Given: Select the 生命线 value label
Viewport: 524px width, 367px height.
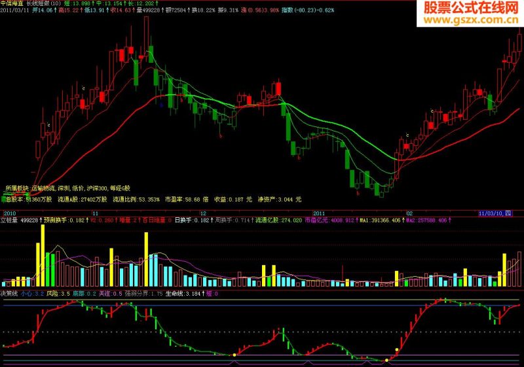Looking at the screenshot, I should (x=183, y=294).
